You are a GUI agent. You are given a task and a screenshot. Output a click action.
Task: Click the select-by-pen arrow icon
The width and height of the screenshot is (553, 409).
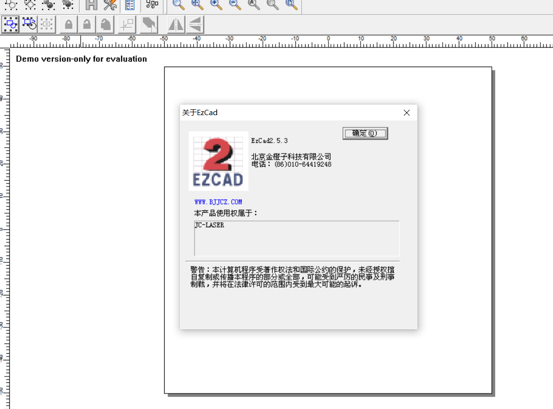point(149,25)
